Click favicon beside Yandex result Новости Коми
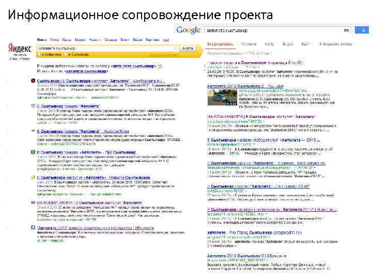372x279 pixels. tap(33, 131)
